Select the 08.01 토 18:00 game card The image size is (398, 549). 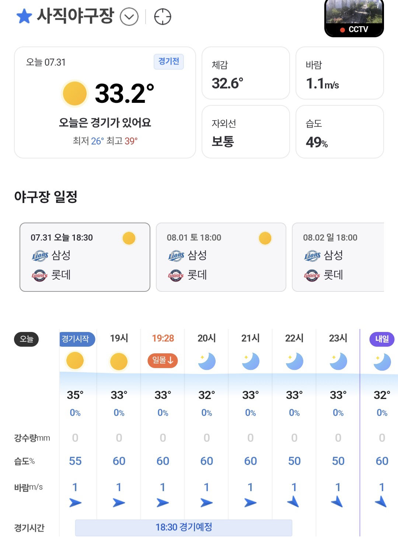coord(221,257)
